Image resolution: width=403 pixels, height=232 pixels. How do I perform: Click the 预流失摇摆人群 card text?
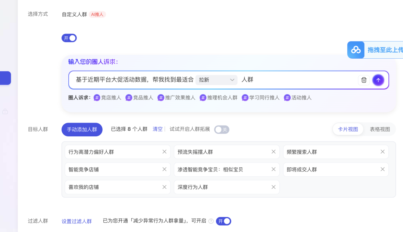195,152
